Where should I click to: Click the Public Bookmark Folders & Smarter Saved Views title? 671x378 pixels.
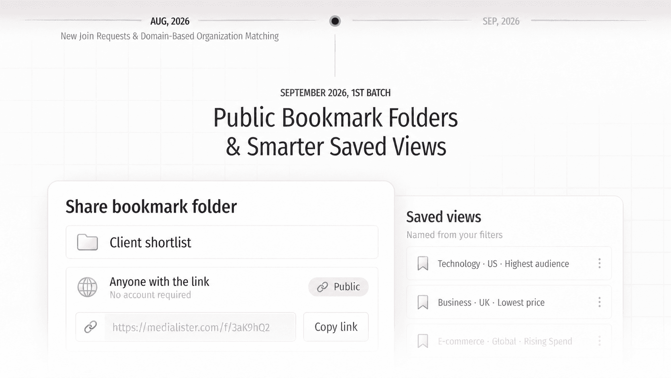click(335, 132)
